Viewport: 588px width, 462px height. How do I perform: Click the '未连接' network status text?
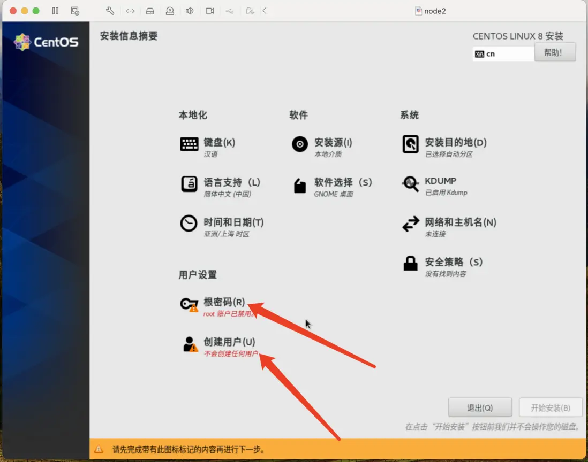(435, 234)
